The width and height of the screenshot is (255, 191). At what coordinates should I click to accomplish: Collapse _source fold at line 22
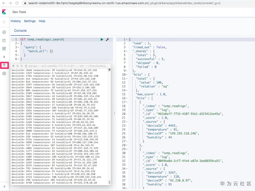127,122
